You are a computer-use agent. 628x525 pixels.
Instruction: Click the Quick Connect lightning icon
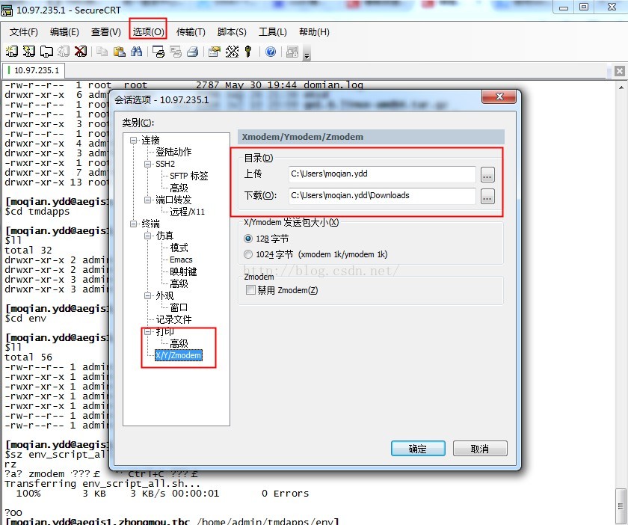(29, 52)
